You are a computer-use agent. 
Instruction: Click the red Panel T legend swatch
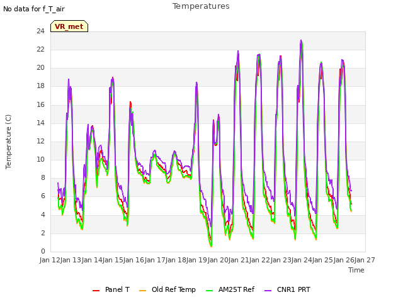[96, 290]
